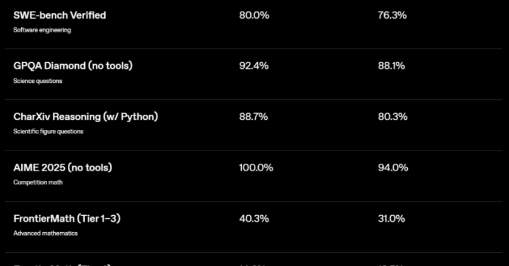Click the 80.0% SWE-bench score
This screenshot has height=266, width=509.
pos(254,15)
